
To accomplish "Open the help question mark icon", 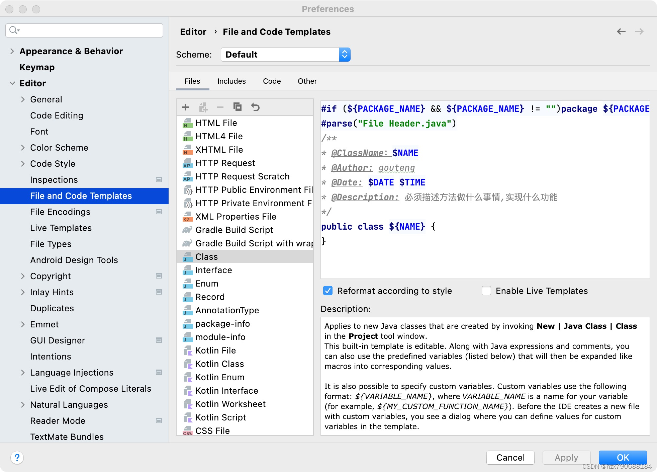I will tap(17, 457).
